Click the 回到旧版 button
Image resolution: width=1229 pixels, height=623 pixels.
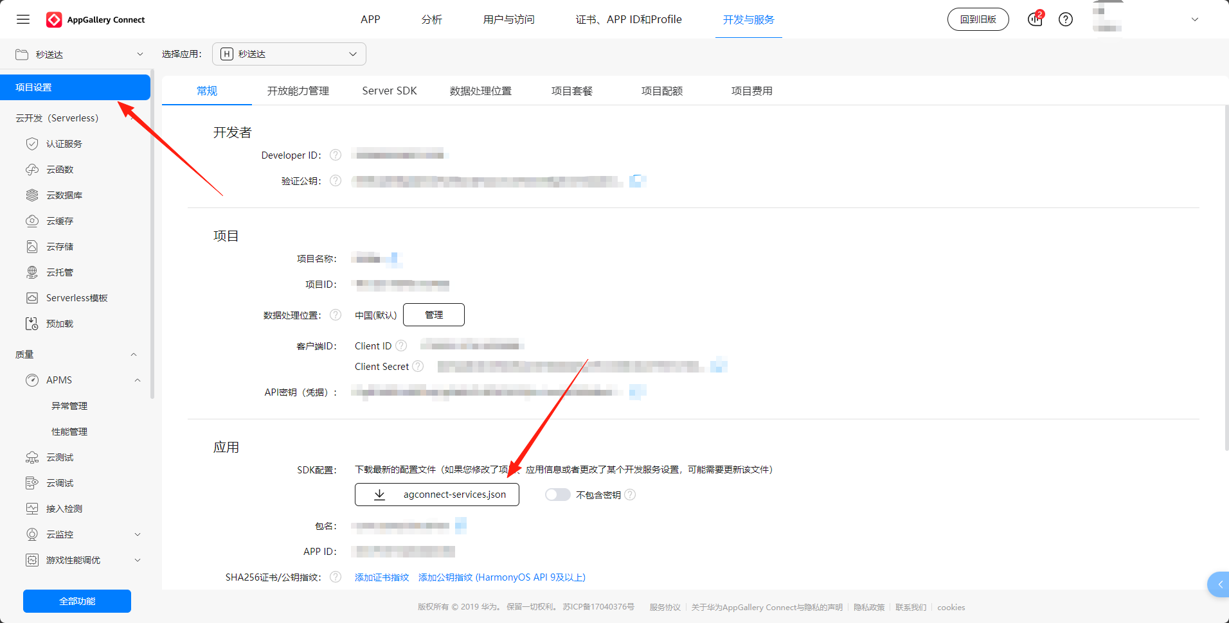tap(978, 19)
